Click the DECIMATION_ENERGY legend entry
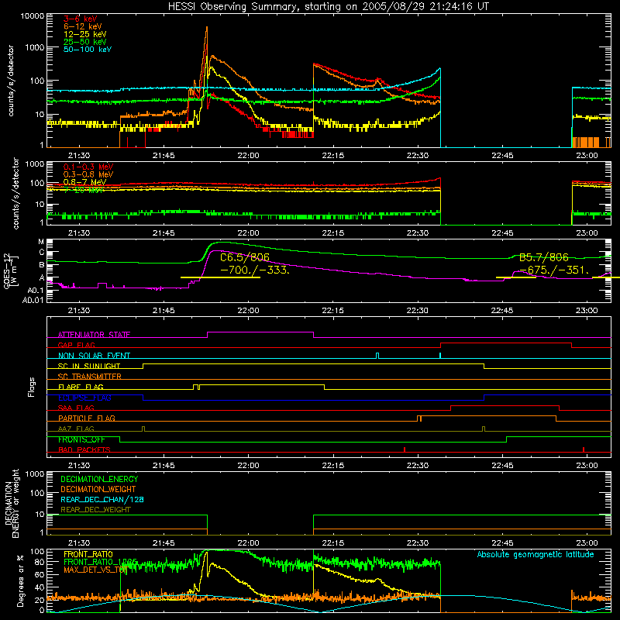 (x=99, y=479)
